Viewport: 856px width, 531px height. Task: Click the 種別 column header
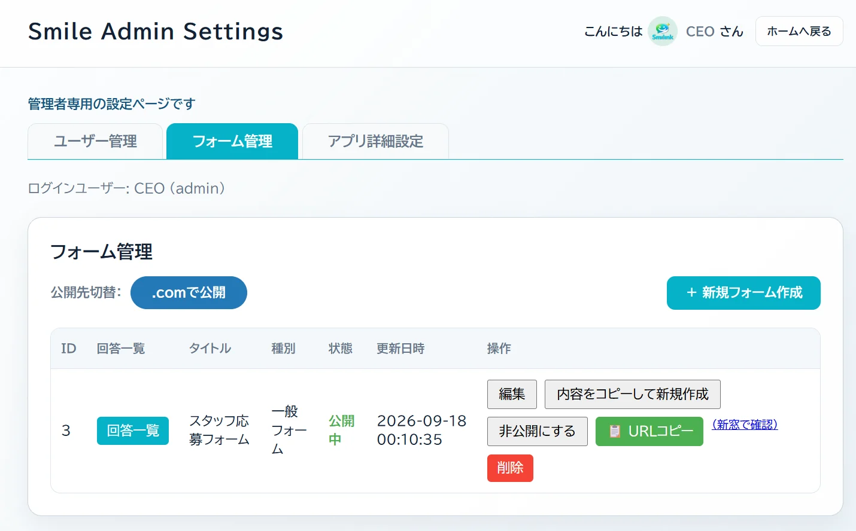283,349
